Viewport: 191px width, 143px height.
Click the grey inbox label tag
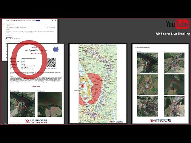[34, 21]
